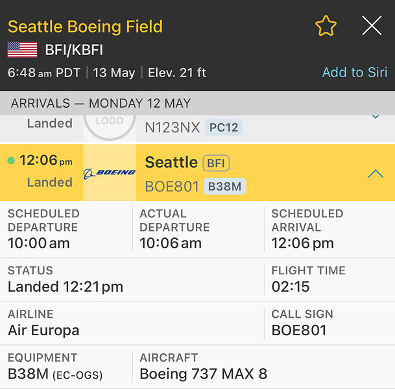
Task: Click the Boeing airline logo
Action: tap(110, 172)
